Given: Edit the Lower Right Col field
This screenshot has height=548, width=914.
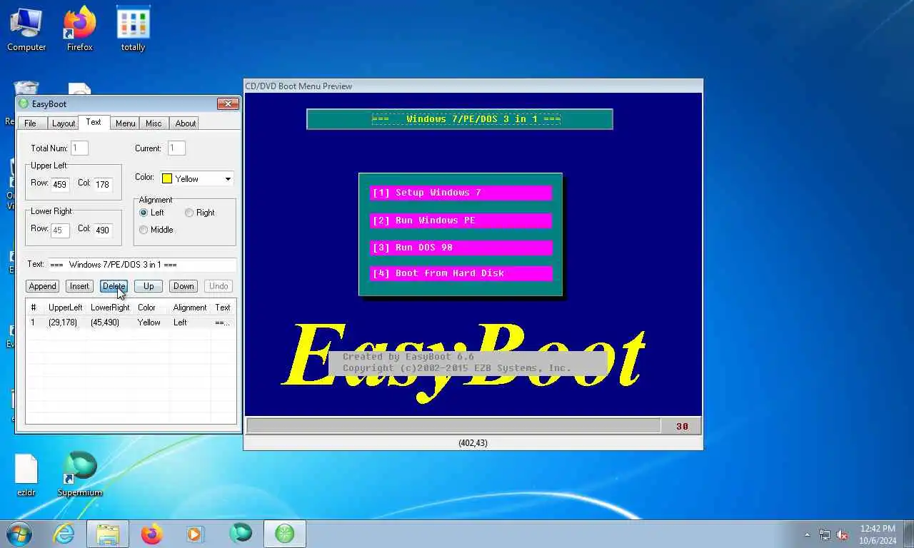Looking at the screenshot, I should click(103, 230).
